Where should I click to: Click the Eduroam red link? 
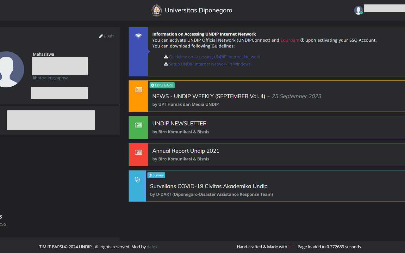(290, 40)
